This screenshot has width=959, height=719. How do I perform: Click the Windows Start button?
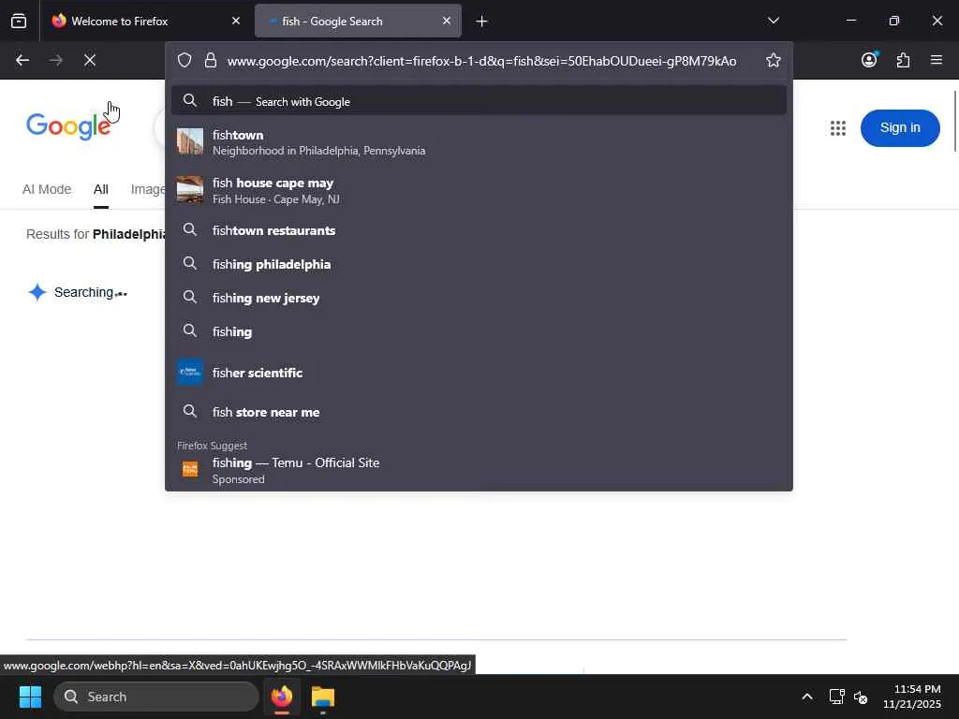(30, 697)
